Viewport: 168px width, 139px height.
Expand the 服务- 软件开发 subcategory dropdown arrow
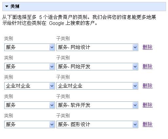point(135,105)
